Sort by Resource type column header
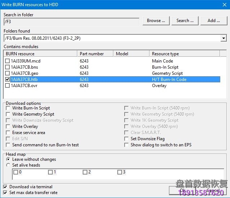Viewport: 230px width, 198px height. pyautogui.click(x=185, y=54)
